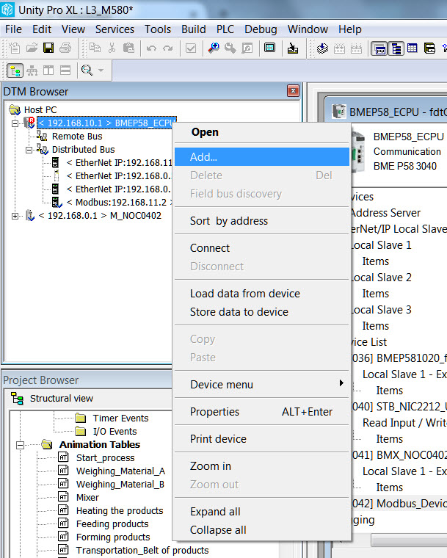Viewport: 447px width, 558px height.
Task: Click the yellow types library manager icon
Action: coord(429,48)
